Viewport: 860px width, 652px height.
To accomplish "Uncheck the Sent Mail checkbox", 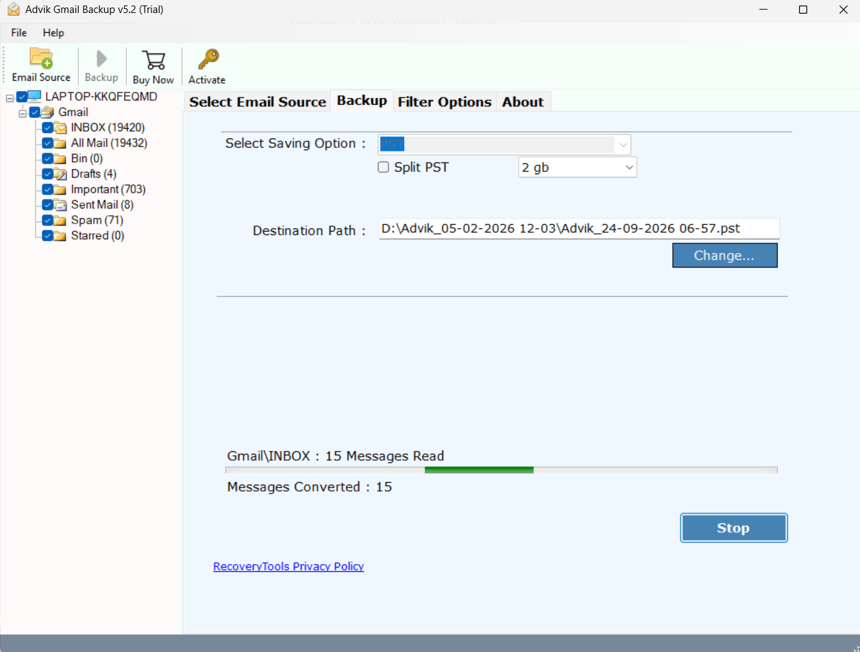I will click(47, 205).
